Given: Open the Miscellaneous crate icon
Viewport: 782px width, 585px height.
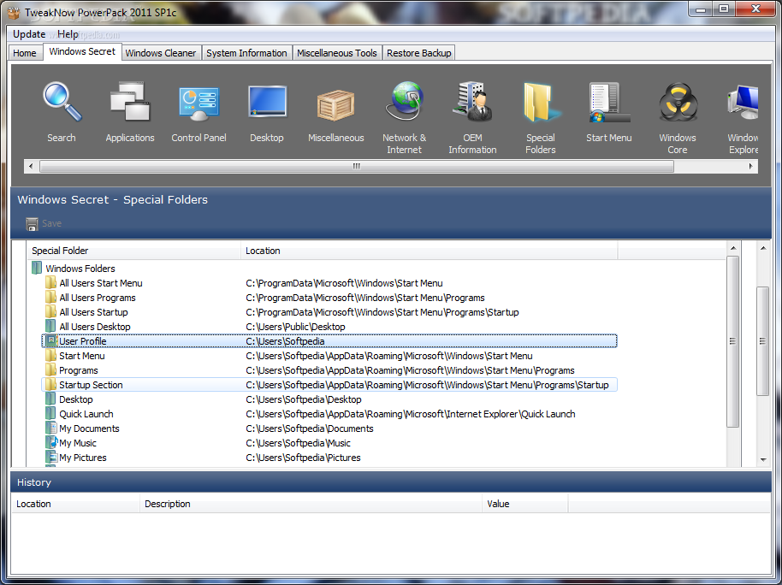Looking at the screenshot, I should pos(335,104).
